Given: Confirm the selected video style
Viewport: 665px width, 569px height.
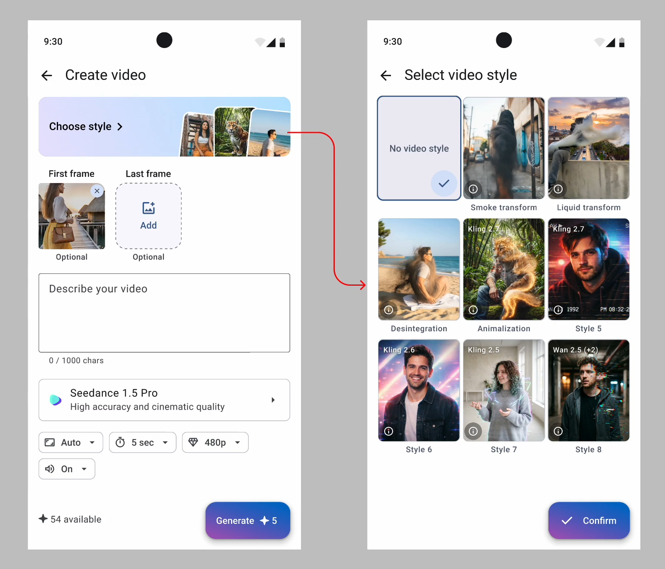Looking at the screenshot, I should [589, 521].
